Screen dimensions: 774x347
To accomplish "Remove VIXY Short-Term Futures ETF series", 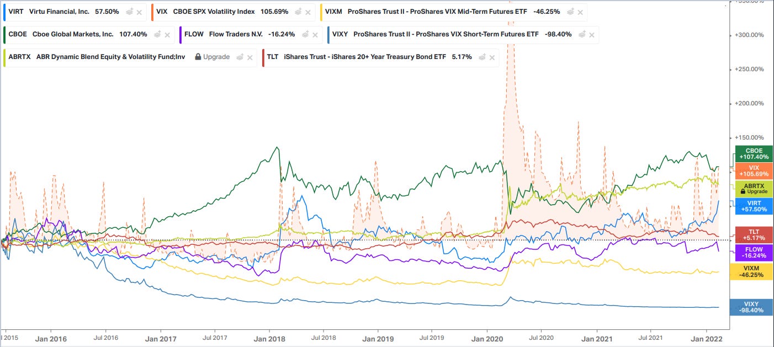I will coord(592,34).
